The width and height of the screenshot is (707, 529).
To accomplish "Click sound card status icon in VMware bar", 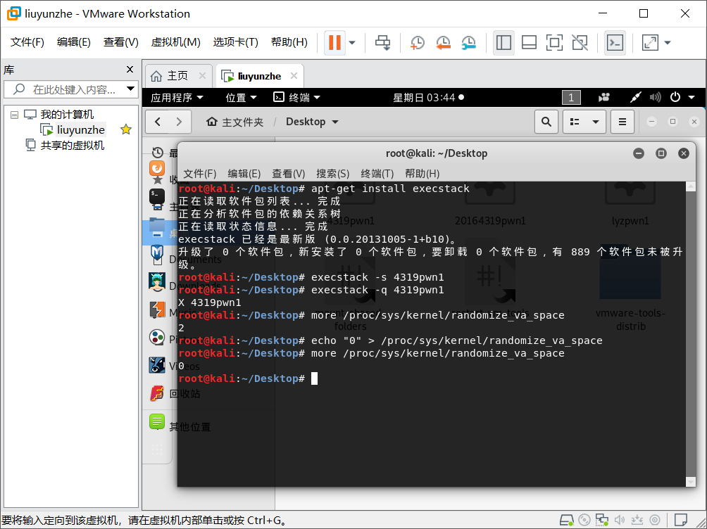I will click(620, 520).
